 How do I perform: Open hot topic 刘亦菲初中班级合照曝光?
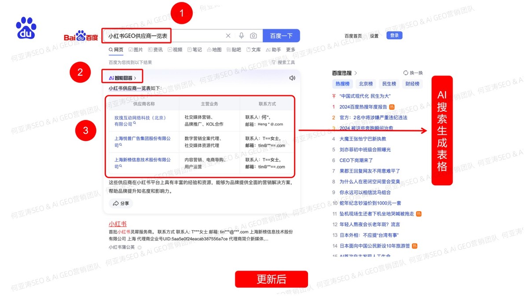pyautogui.click(x=365, y=150)
